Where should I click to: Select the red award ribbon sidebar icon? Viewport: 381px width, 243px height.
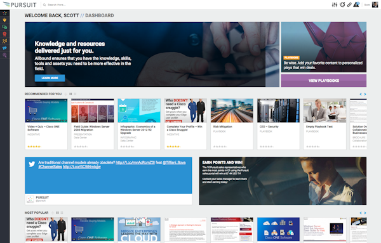pos(4,34)
